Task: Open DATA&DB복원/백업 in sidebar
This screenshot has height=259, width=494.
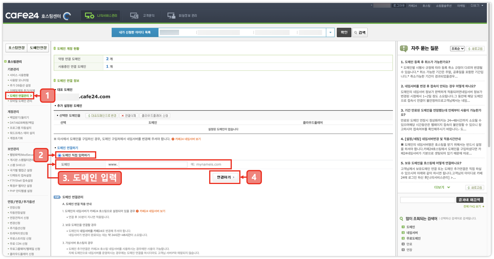Action: pyautogui.click(x=22, y=123)
